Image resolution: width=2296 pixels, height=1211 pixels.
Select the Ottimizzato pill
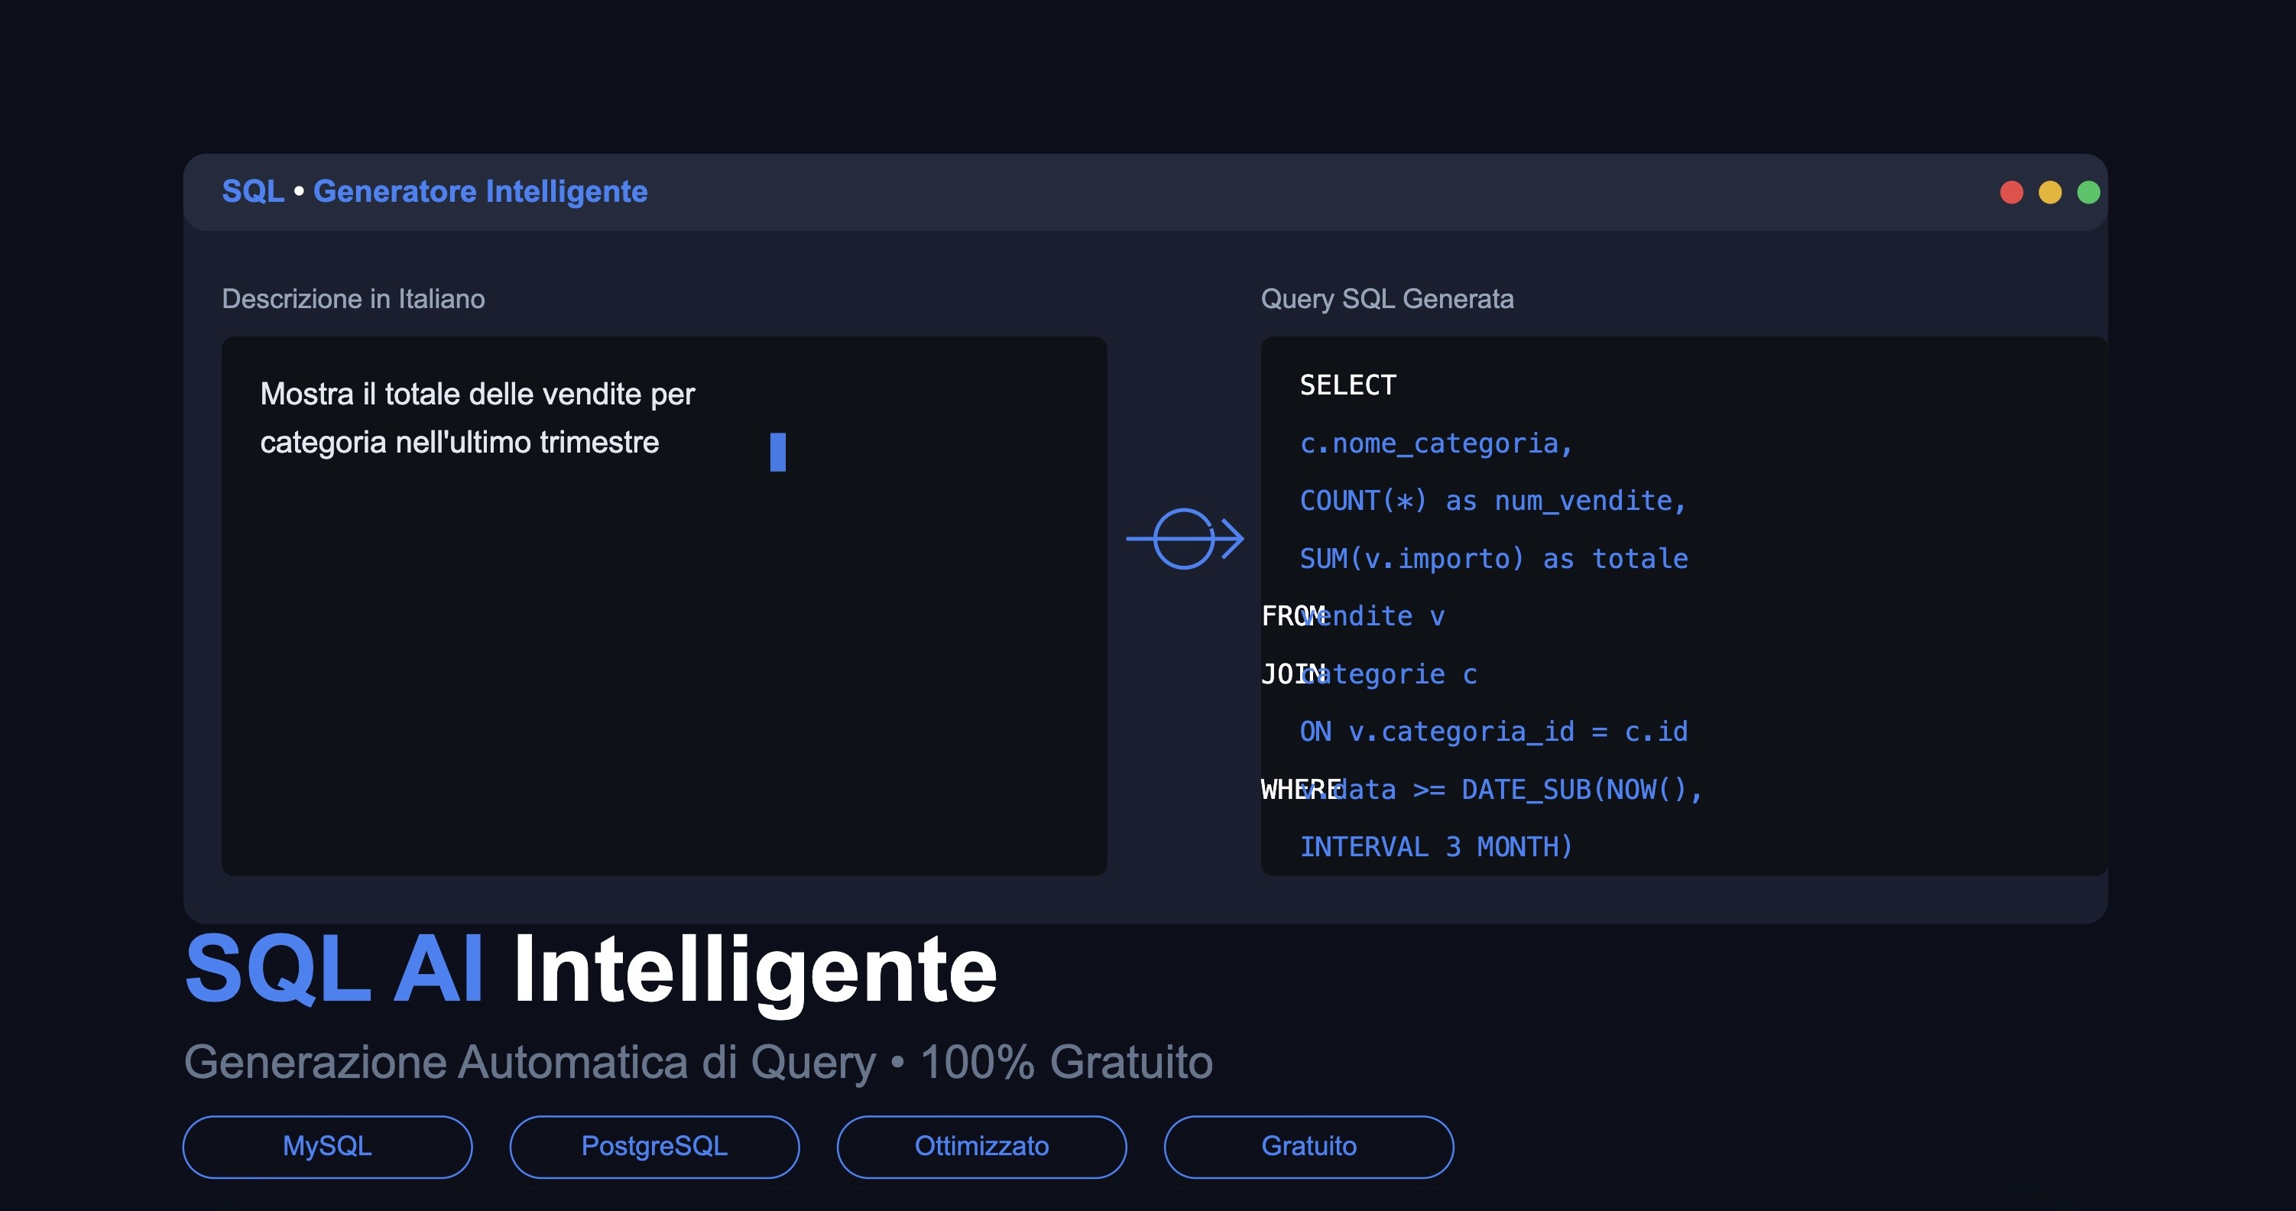(x=981, y=1147)
